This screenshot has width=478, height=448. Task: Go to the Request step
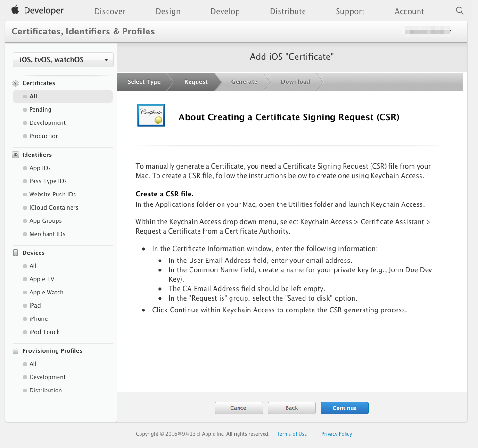[196, 81]
